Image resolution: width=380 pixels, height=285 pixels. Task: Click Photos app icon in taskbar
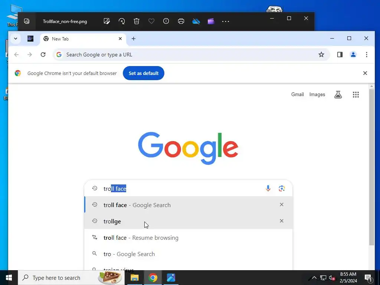coord(171,278)
